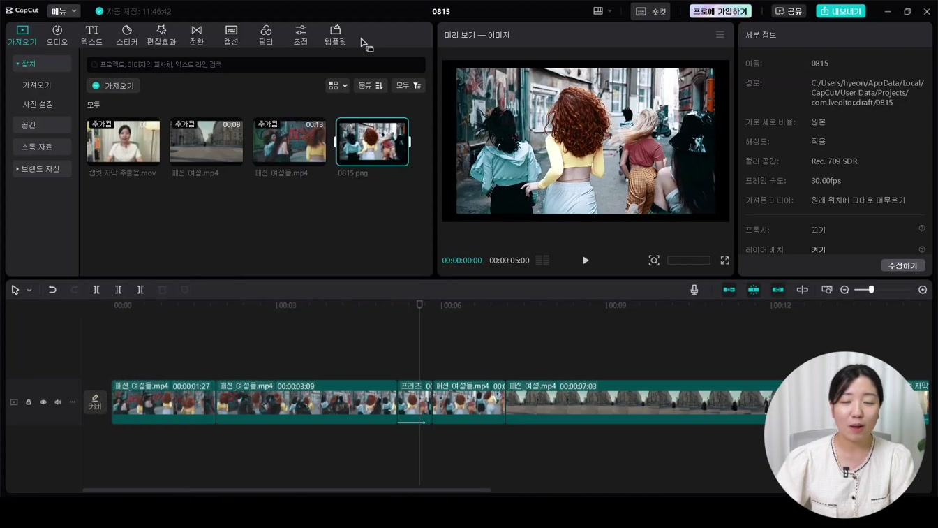Click the delete right trim tool
938x528 pixels.
[x=140, y=290]
